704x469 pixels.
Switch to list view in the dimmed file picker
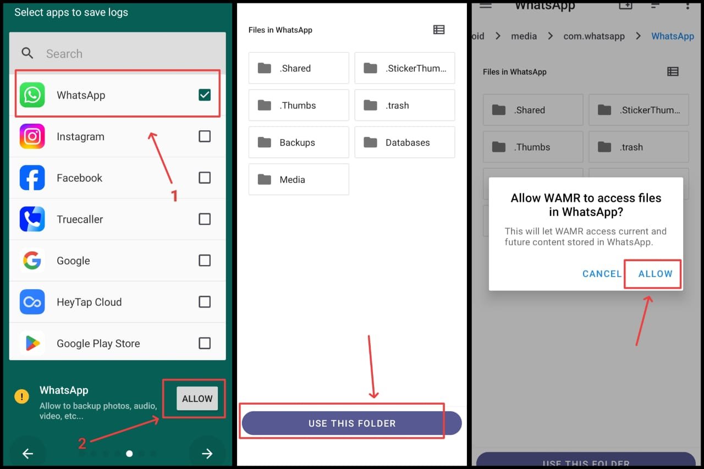pyautogui.click(x=673, y=71)
